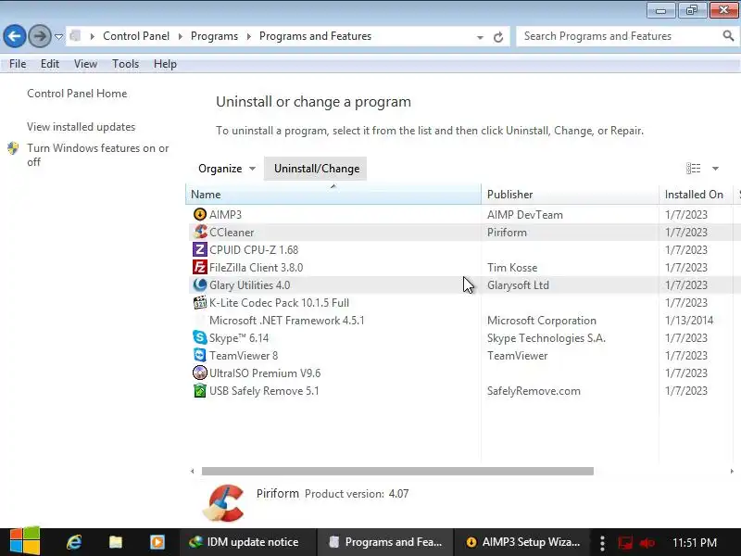Open File Explorer from the taskbar
Image resolution: width=741 pixels, height=556 pixels.
pos(116,542)
